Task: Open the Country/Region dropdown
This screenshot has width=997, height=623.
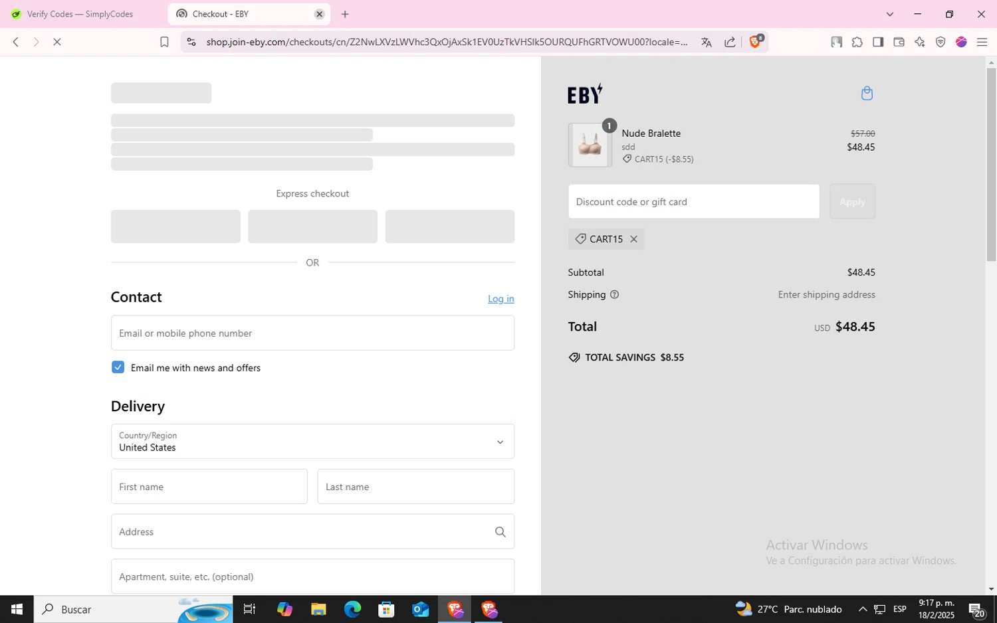Action: click(x=312, y=441)
